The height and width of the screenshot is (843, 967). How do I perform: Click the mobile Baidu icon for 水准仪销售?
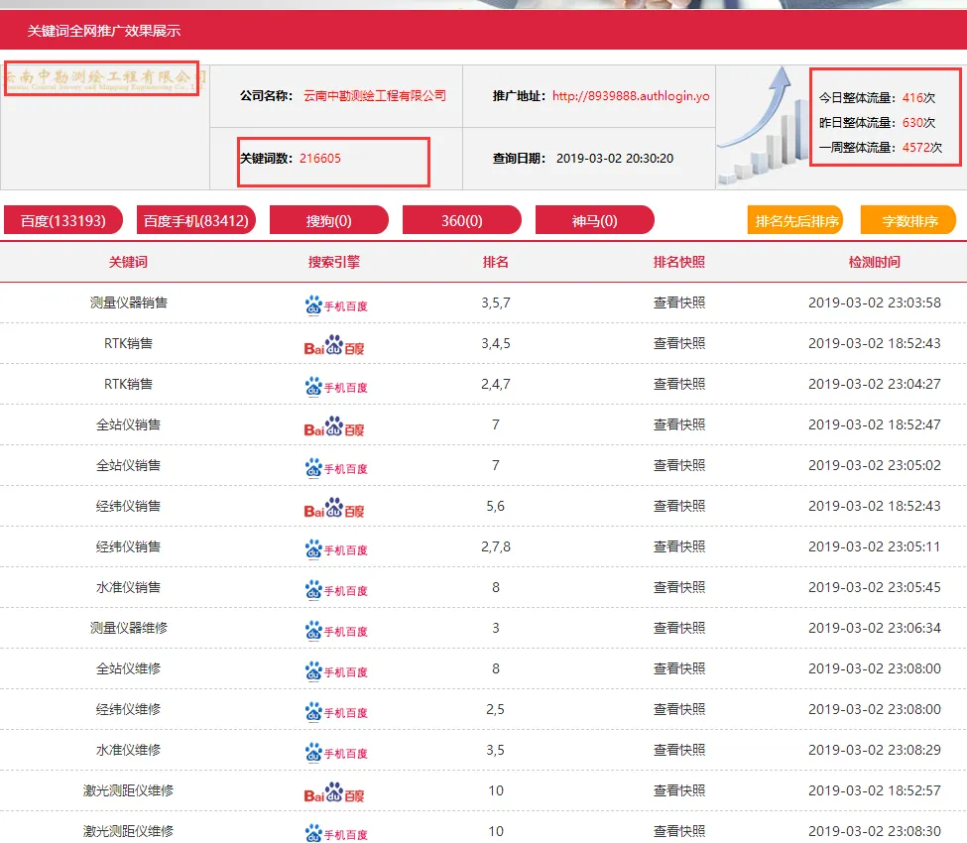[x=335, y=589]
